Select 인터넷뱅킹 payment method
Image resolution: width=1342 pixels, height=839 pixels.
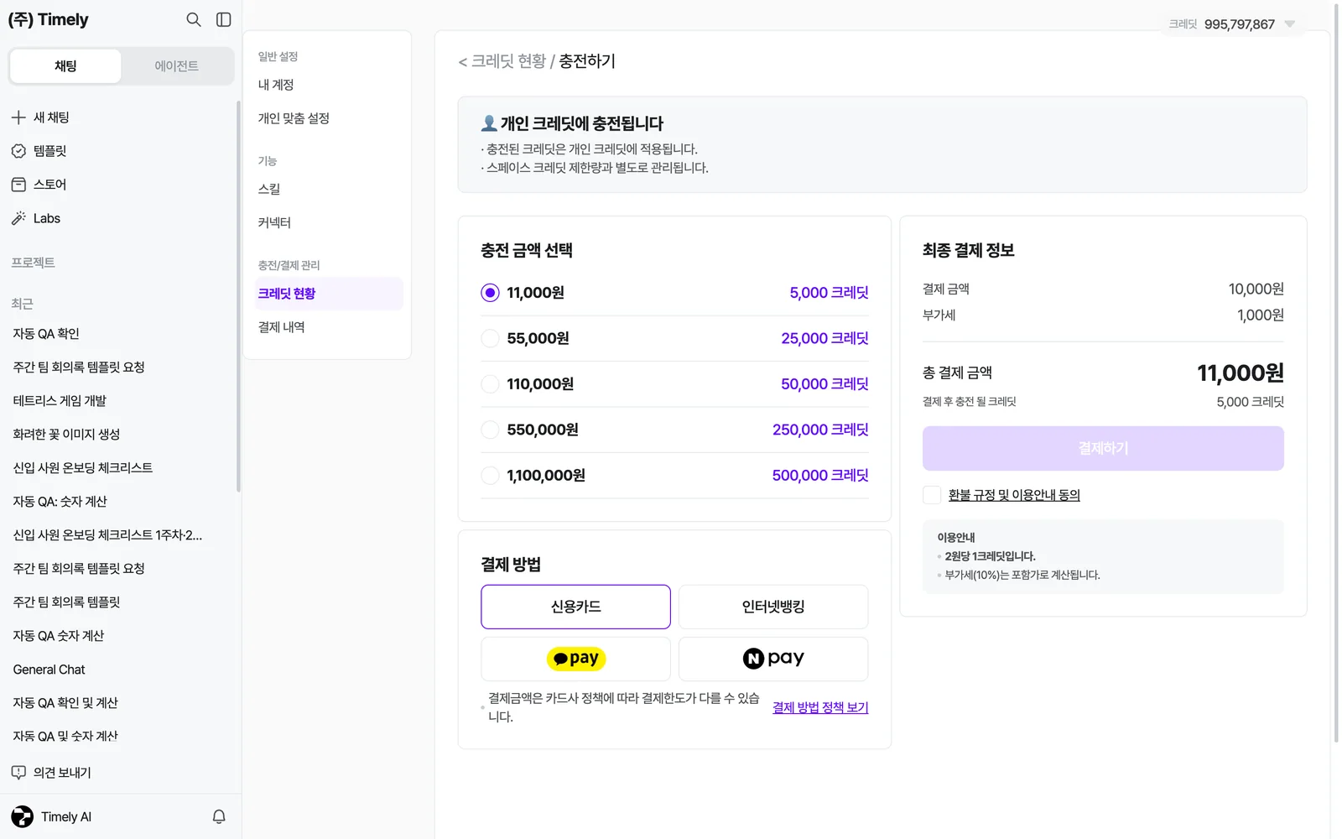(x=773, y=607)
